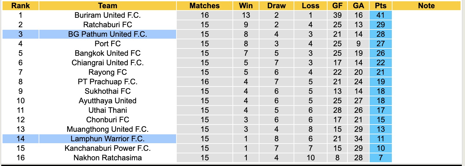
Task: Click the Pts column header
Action: (x=380, y=6)
